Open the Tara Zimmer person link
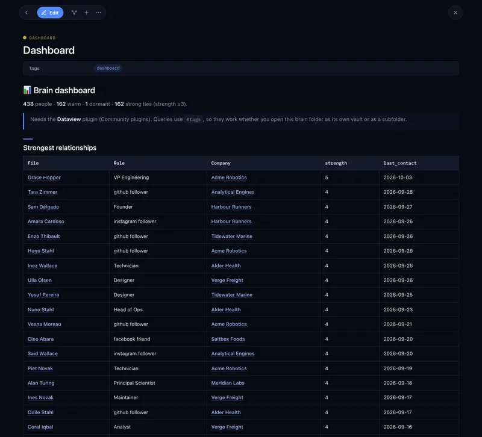This screenshot has width=482, height=437. point(42,192)
